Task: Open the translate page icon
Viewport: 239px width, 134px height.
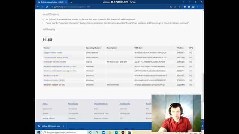Action: [171, 7]
